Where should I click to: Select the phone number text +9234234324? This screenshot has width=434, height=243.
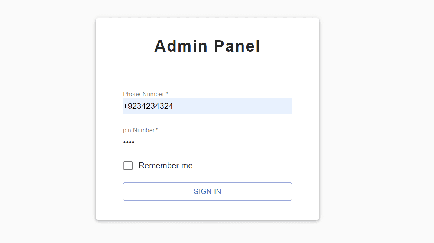coord(148,106)
